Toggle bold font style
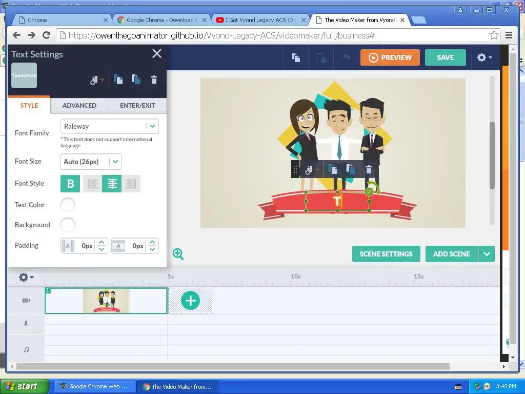The height and width of the screenshot is (394, 525). tap(70, 184)
